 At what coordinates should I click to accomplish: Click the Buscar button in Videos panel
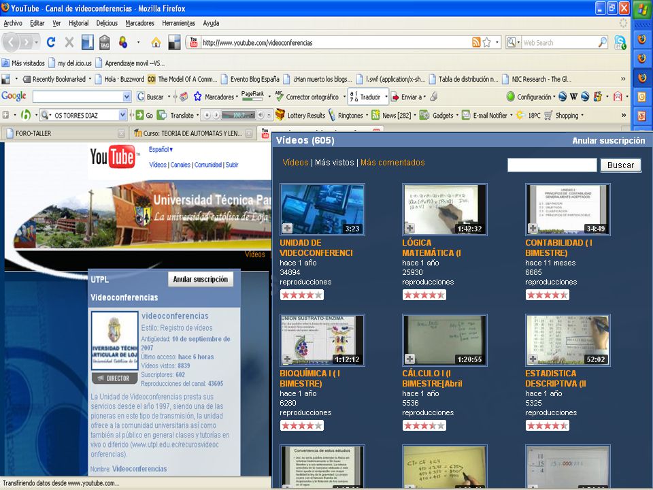(x=620, y=165)
